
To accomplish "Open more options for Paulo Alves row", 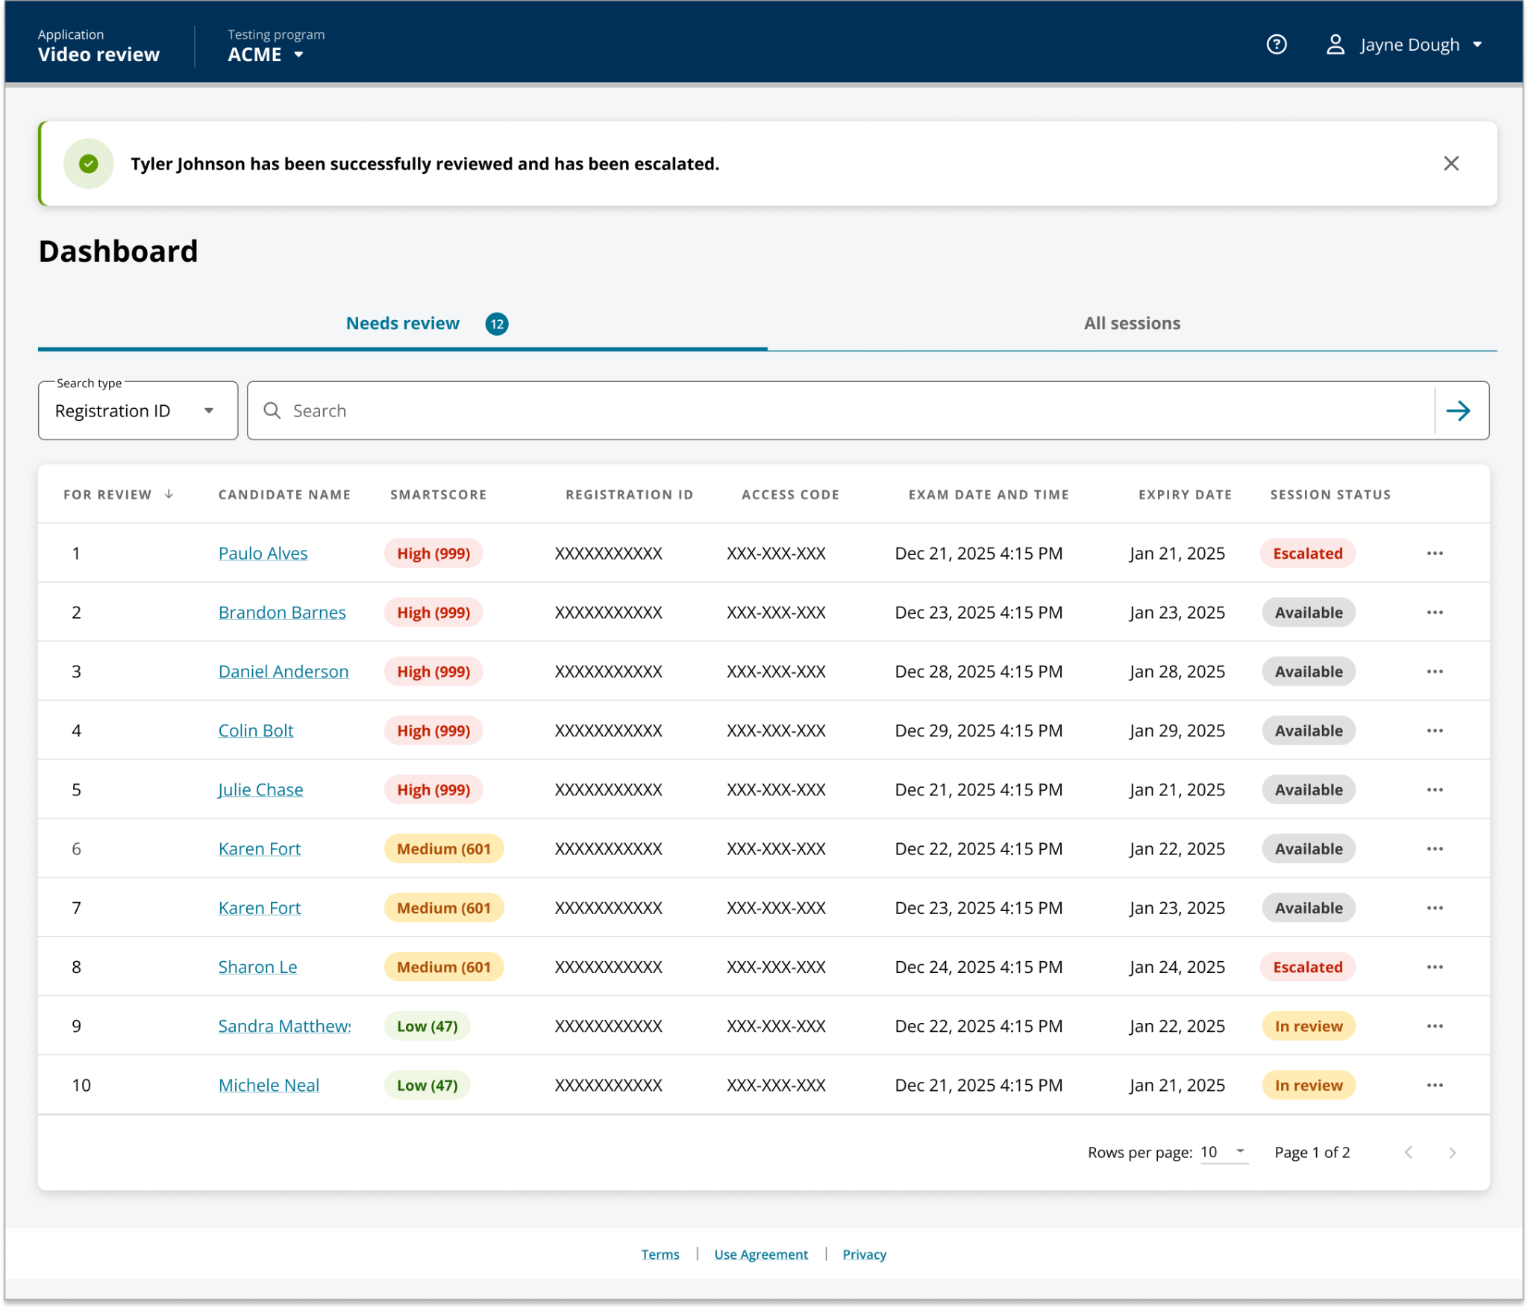I will 1434,554.
